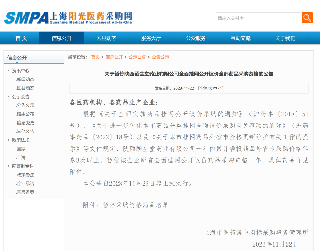
Task: Click the greeting line 各医药机构、各药品生产企业
Action: pyautogui.click(x=114, y=102)
